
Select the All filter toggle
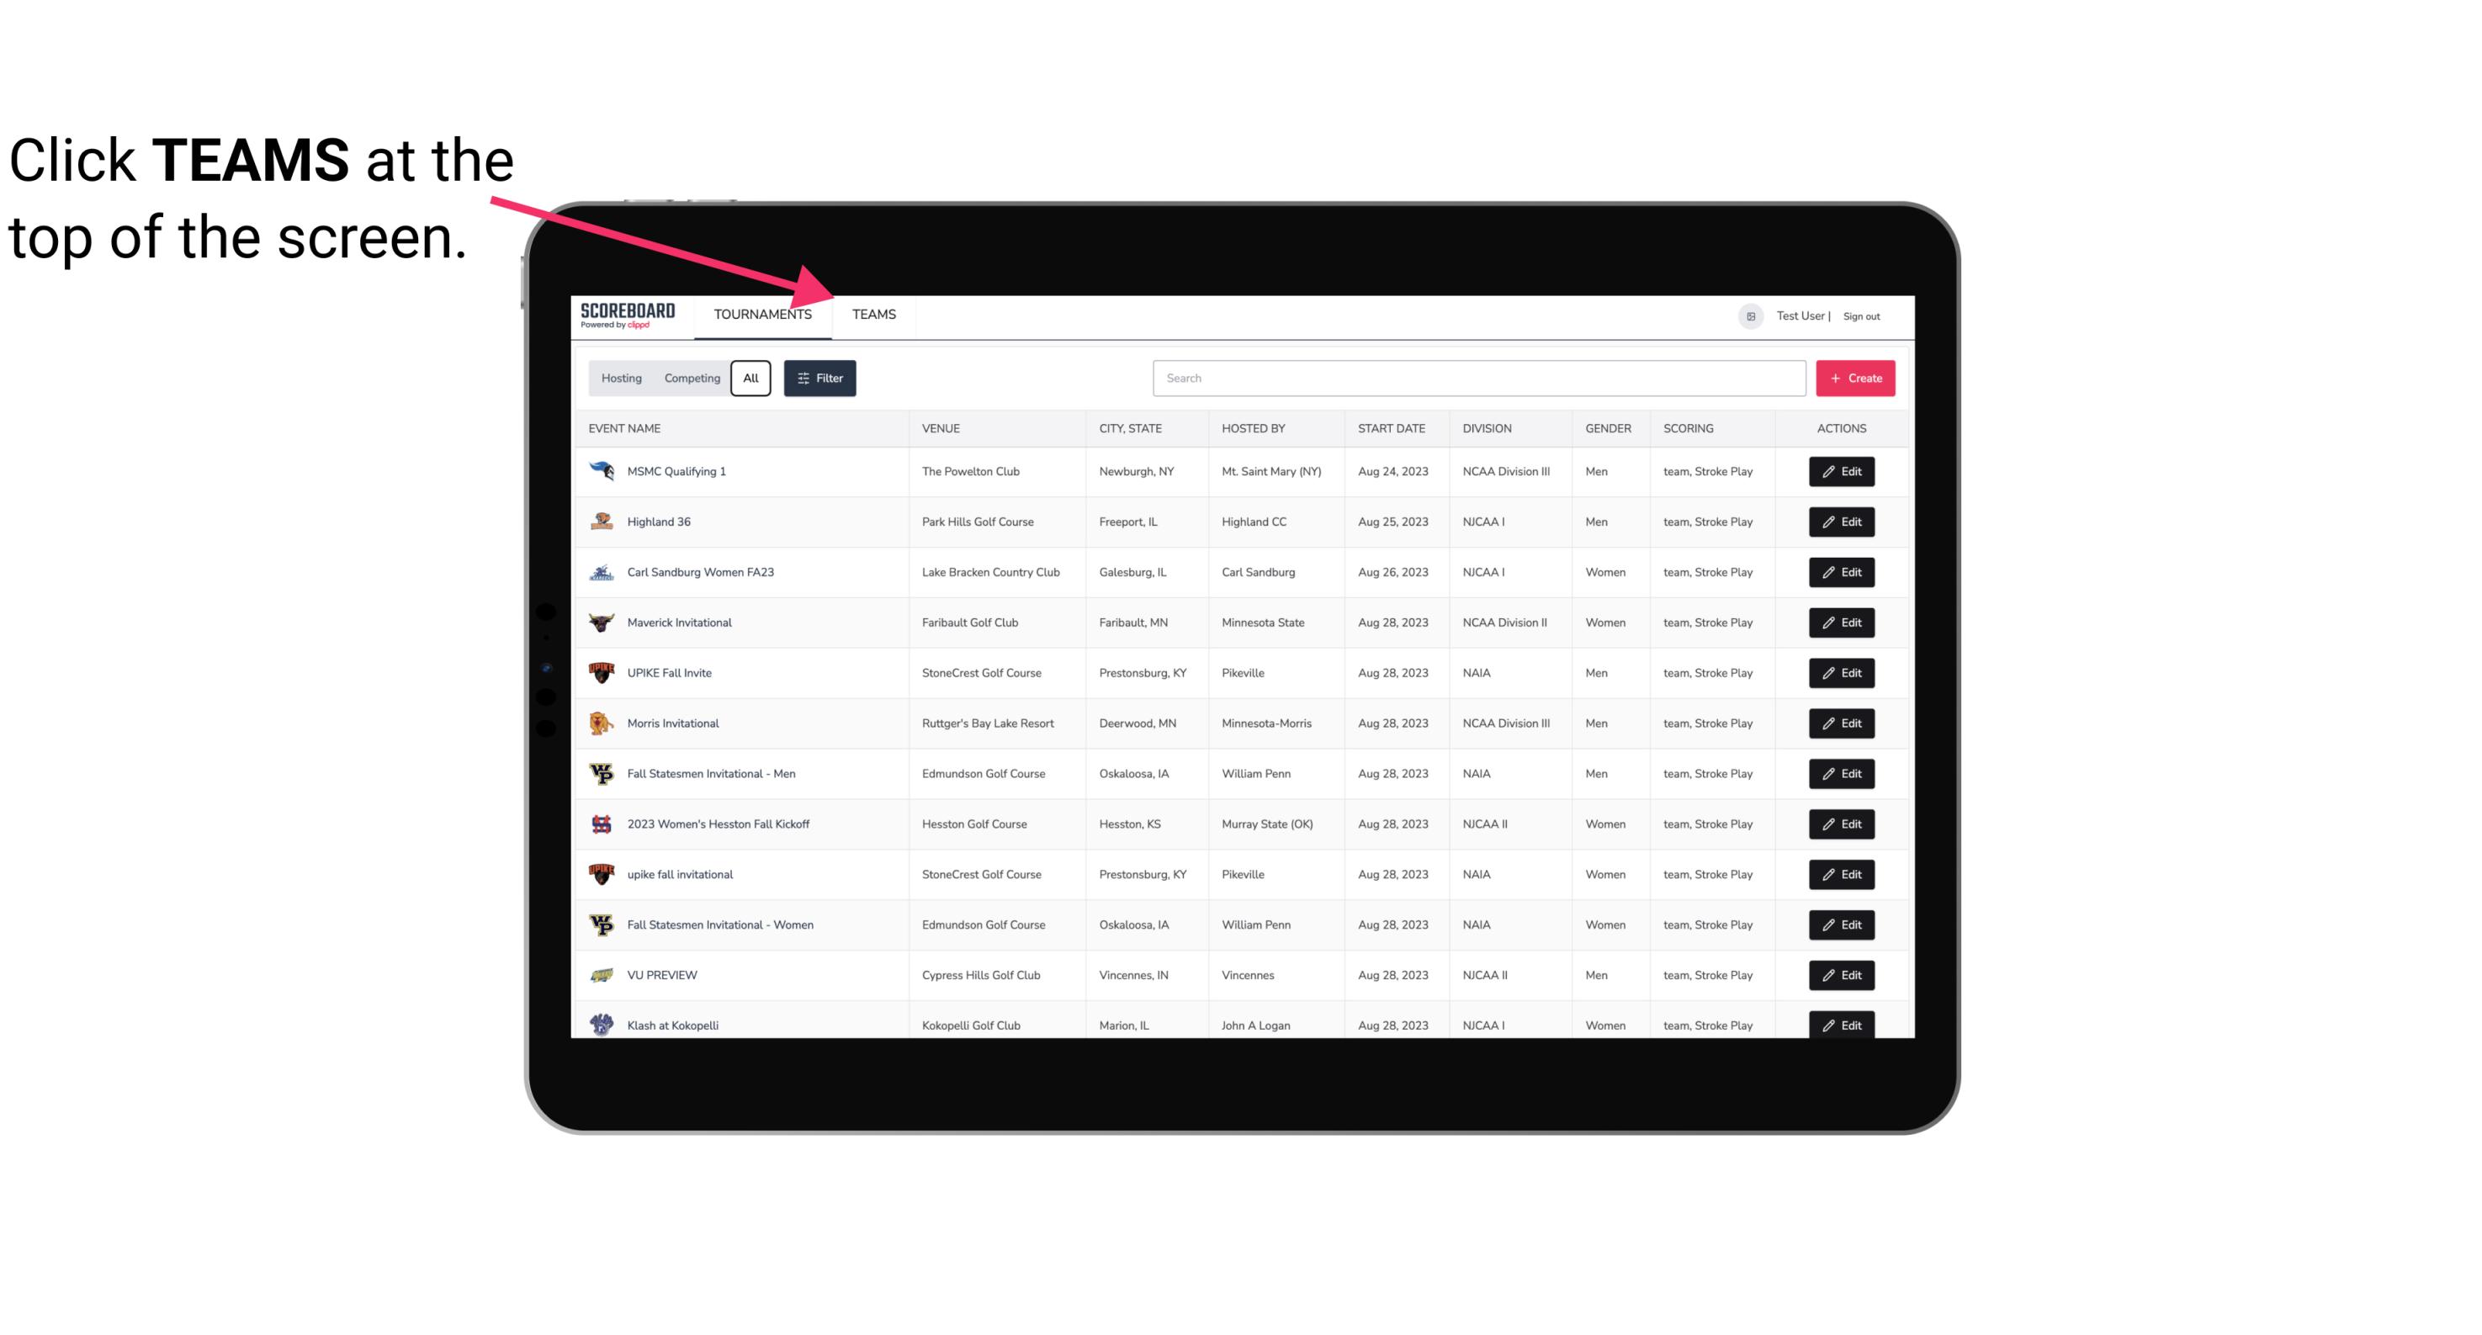click(751, 377)
